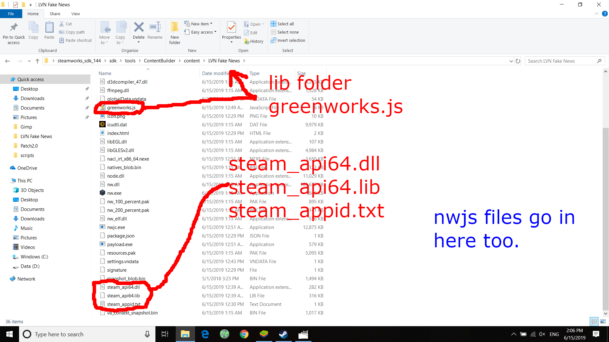This screenshot has width=609, height=342.
Task: Open Patch2.0 folder in sidebar
Action: point(29,146)
